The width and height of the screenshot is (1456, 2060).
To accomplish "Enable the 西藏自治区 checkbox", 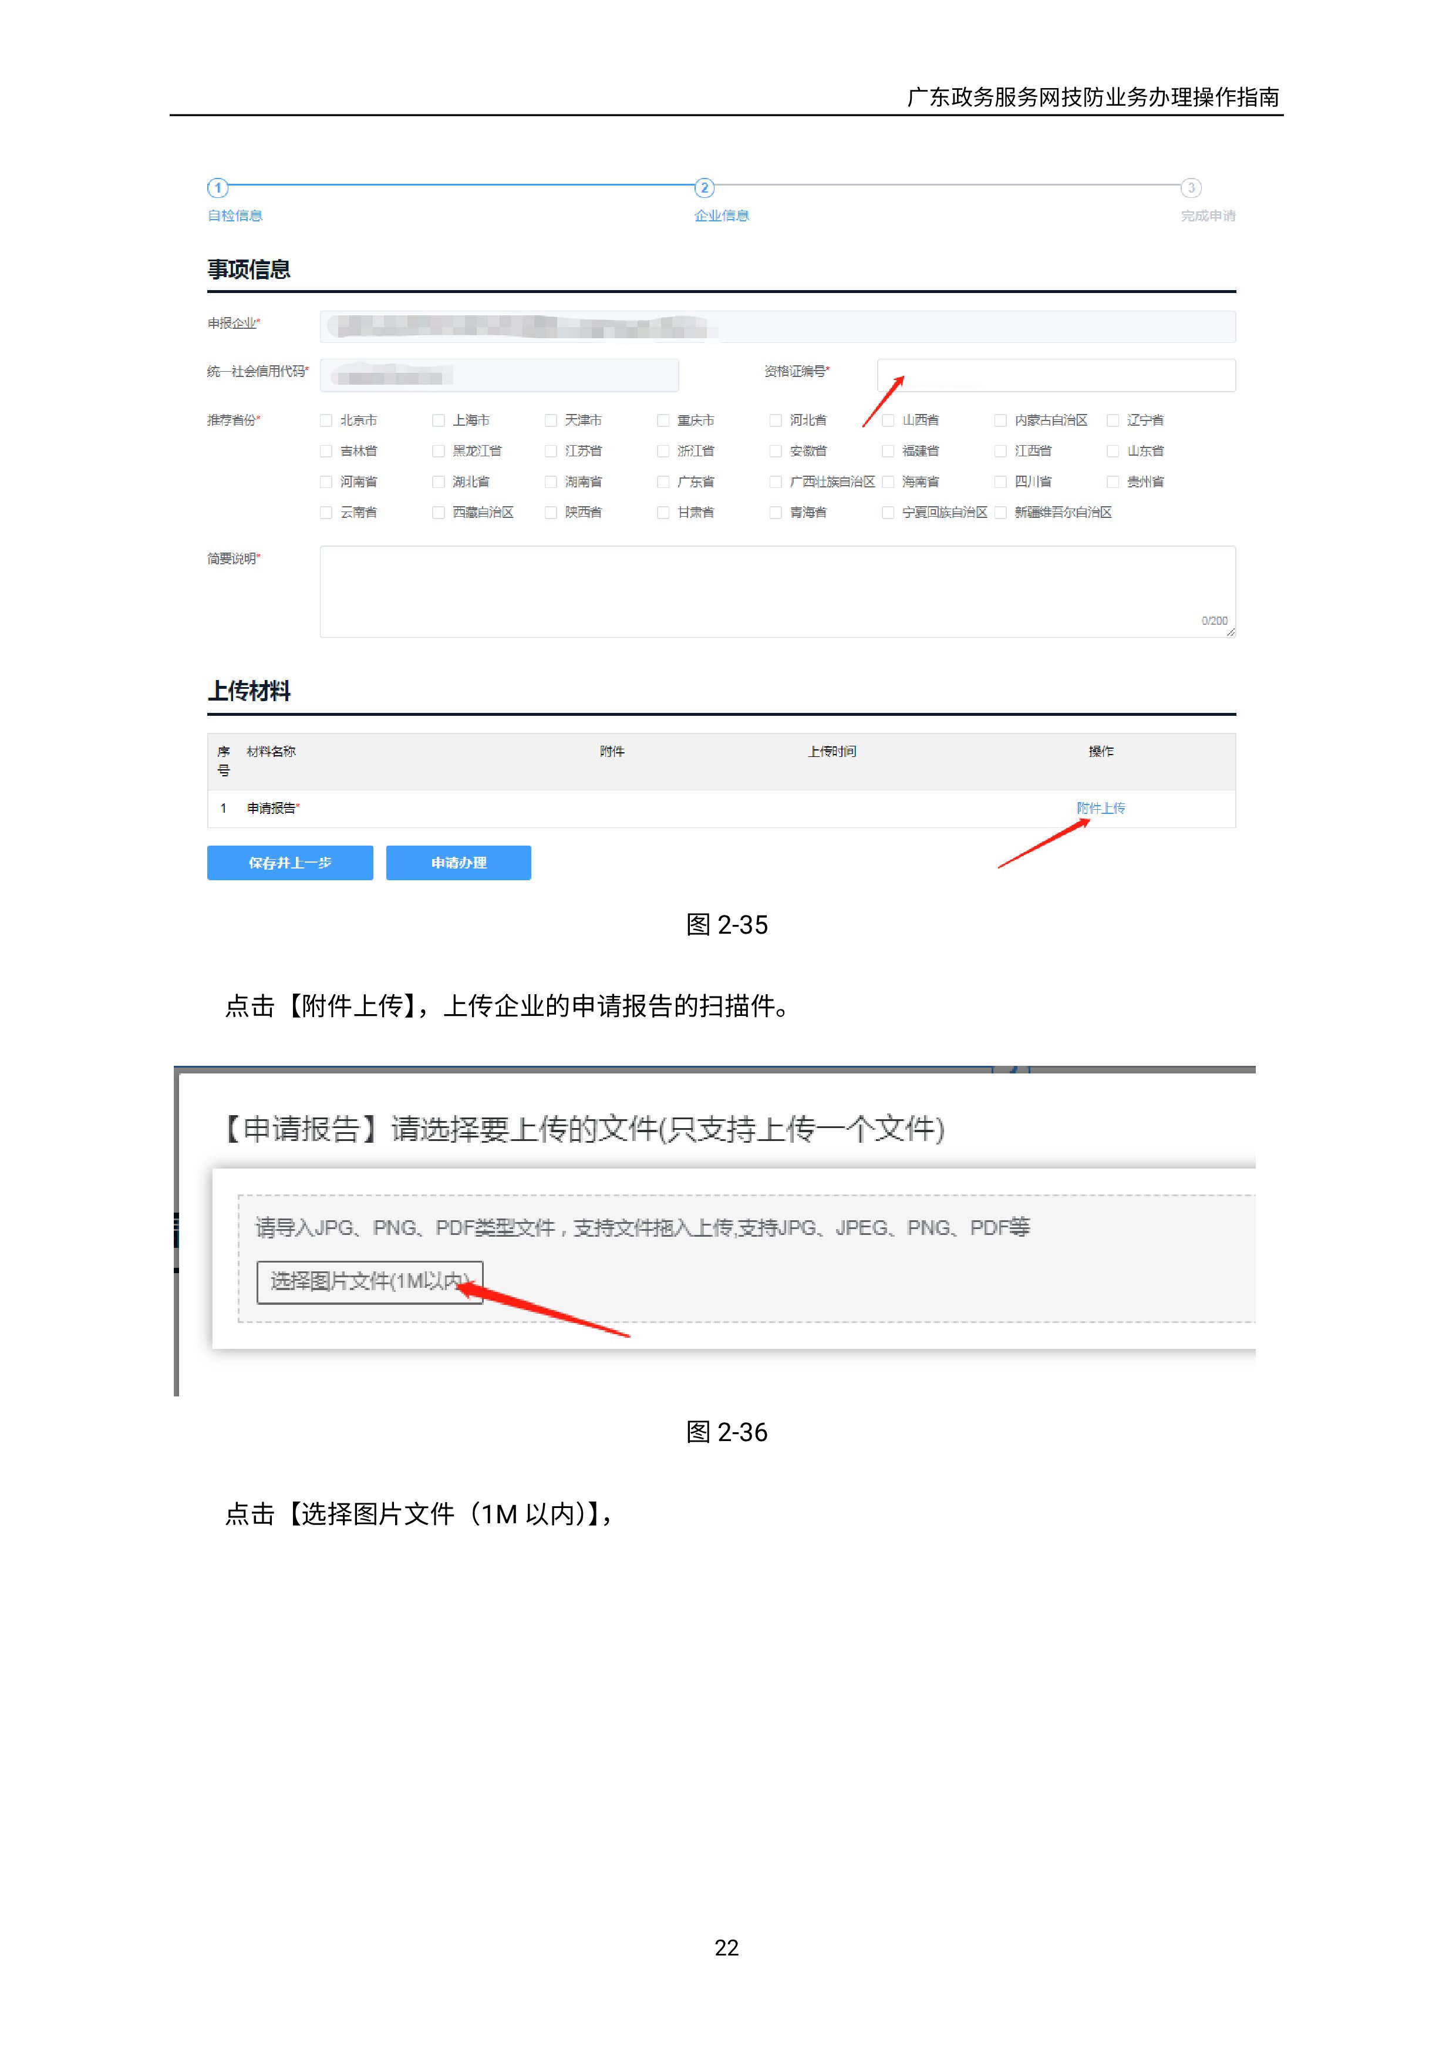I will coord(439,512).
